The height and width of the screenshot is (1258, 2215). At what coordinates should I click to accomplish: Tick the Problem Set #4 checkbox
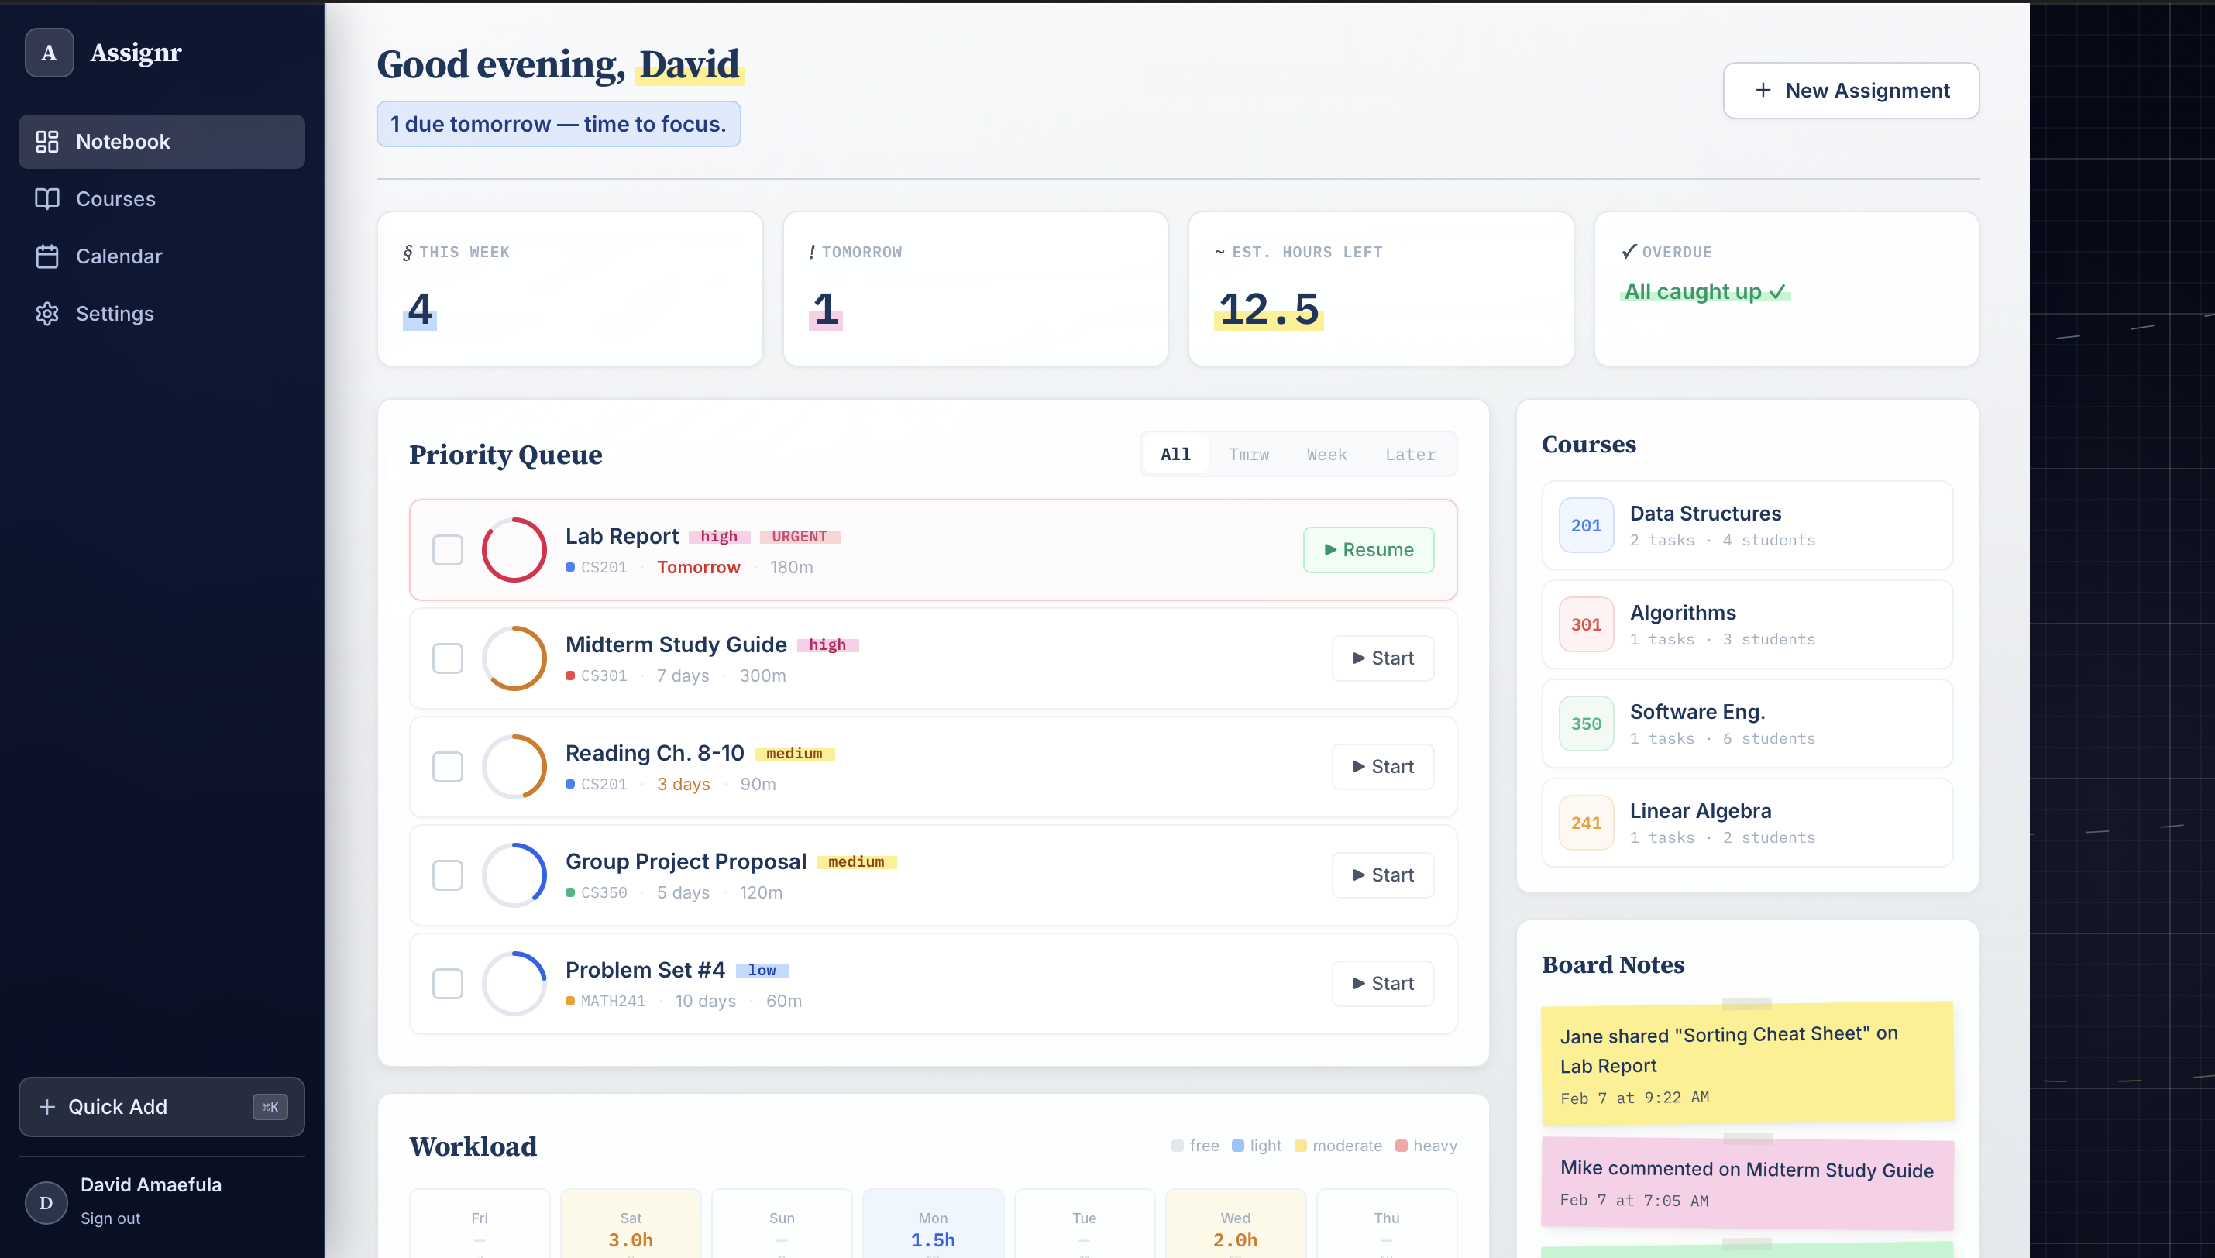[x=448, y=983]
